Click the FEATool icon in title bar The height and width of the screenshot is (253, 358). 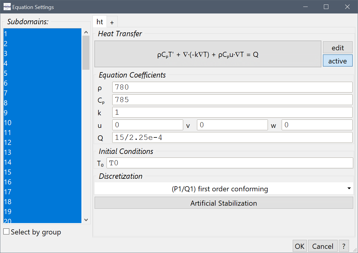7,7
